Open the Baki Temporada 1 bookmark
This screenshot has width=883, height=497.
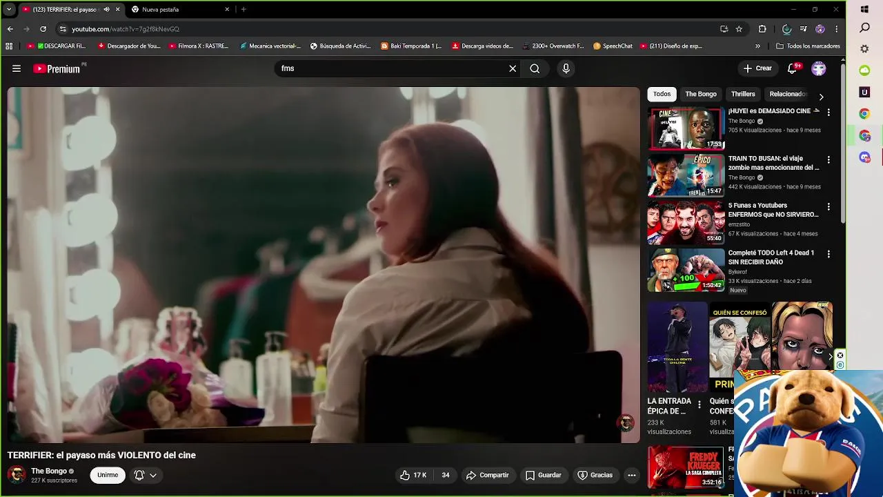coord(411,46)
